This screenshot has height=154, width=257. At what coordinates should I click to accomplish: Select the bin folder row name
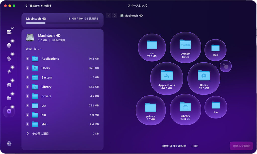44,115
